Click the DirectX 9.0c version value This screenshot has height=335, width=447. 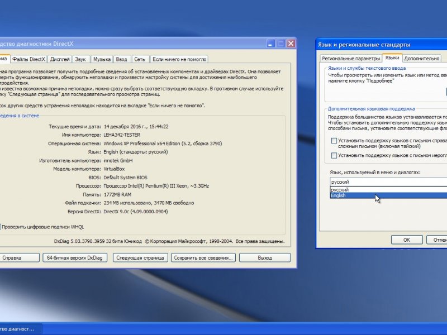pos(136,212)
